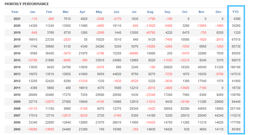254x135 pixels.
Task: Click the 2014 December value 51220
Action: (218, 67)
